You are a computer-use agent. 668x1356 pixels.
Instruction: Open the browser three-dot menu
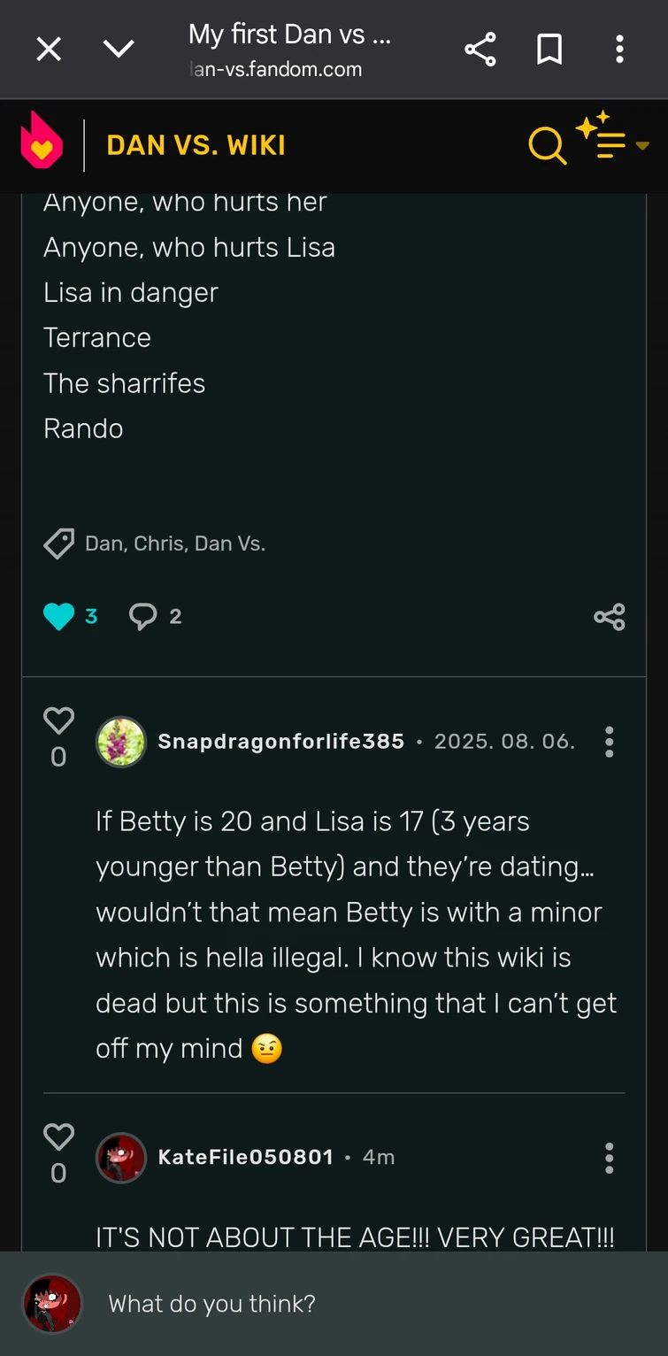click(619, 50)
